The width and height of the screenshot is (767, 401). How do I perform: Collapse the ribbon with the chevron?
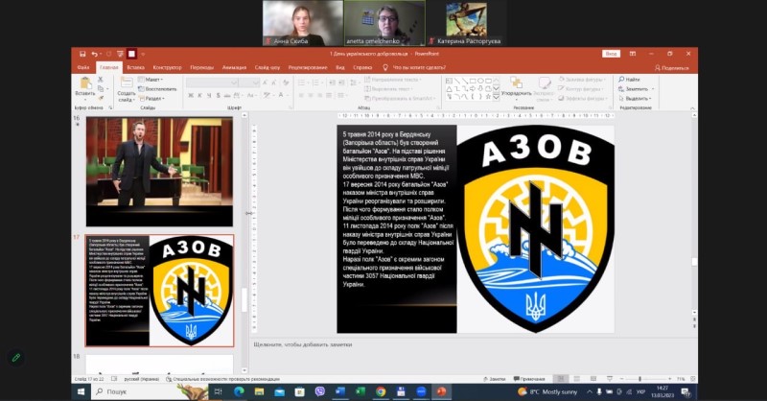(x=692, y=107)
